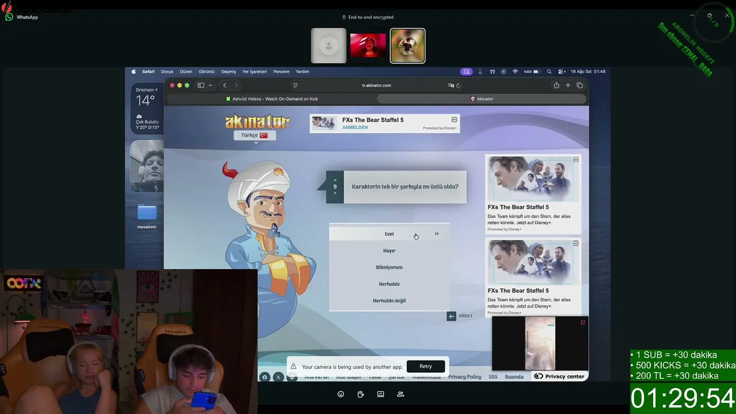This screenshot has height=414, width=736.
Task: Click the Düzelt back arrow icon
Action: point(451,316)
